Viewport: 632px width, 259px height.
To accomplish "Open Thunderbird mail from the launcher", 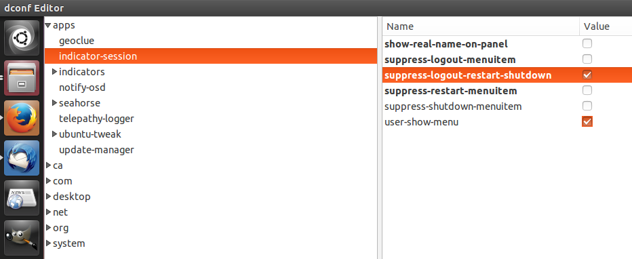I will [x=22, y=158].
